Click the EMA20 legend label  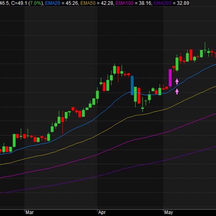[x=53, y=3]
